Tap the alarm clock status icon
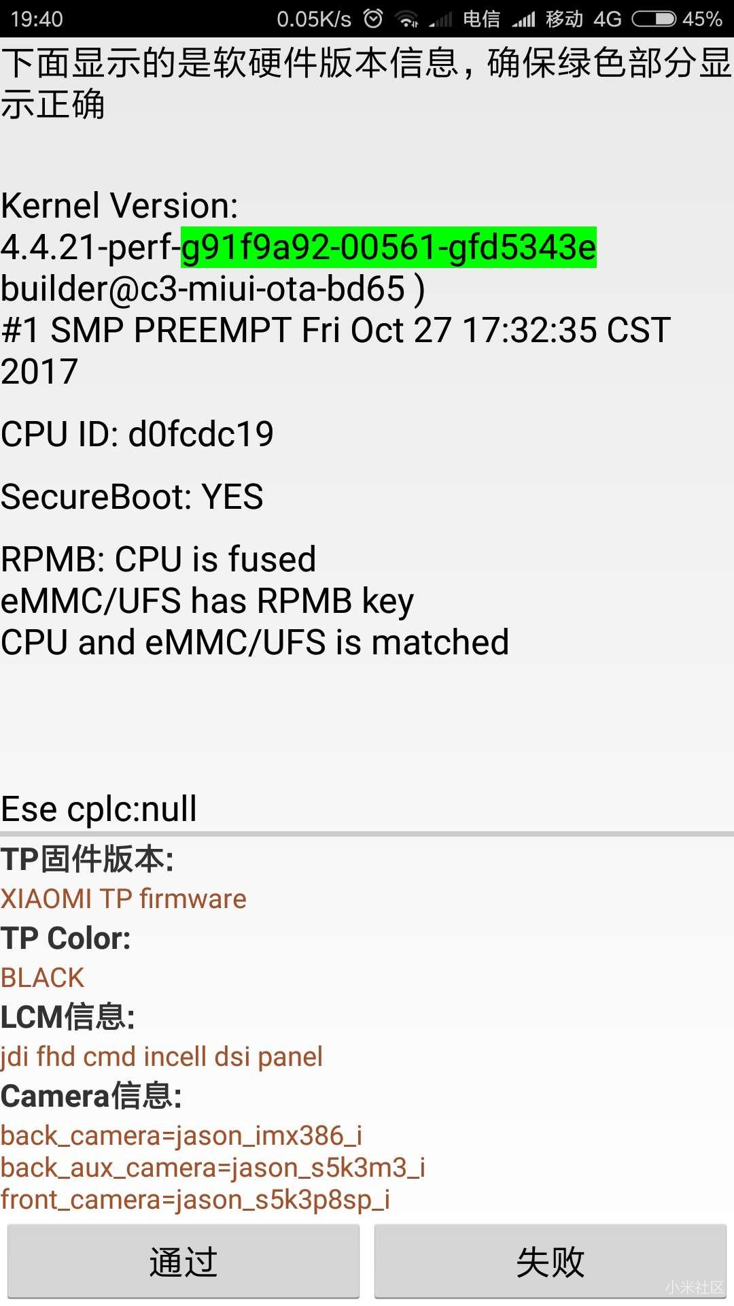The image size is (734, 1306). [373, 18]
